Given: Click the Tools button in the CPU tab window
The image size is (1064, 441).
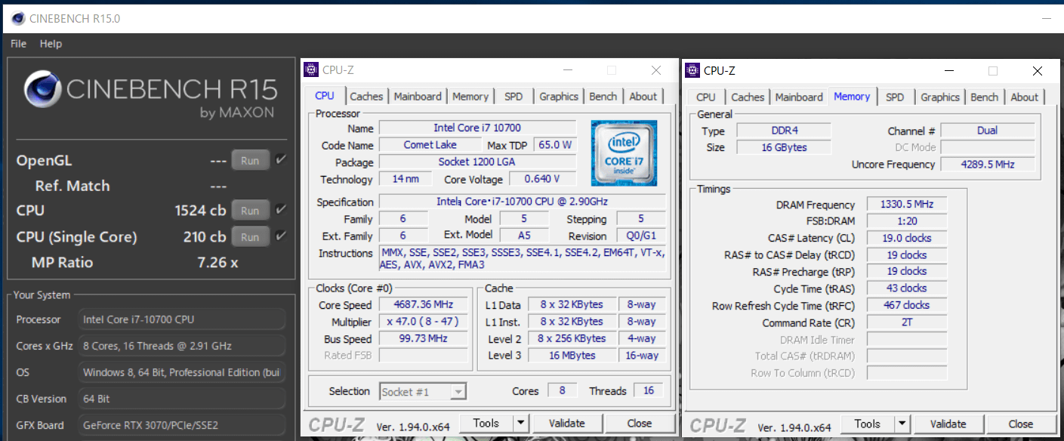Looking at the screenshot, I should pos(486,424).
